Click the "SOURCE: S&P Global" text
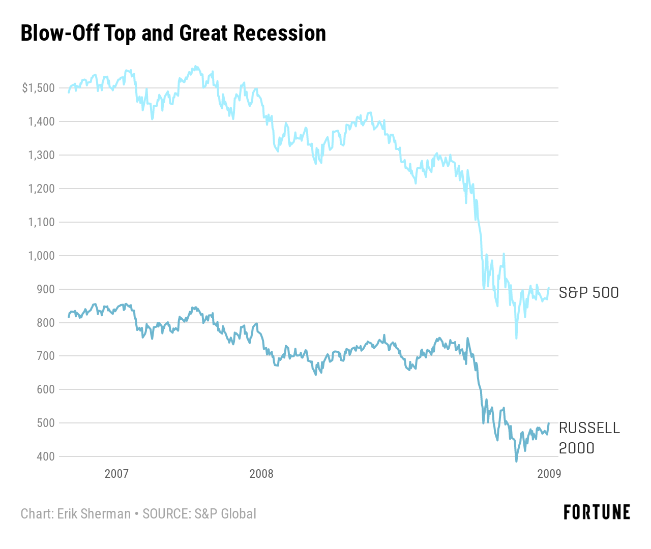 (x=199, y=514)
